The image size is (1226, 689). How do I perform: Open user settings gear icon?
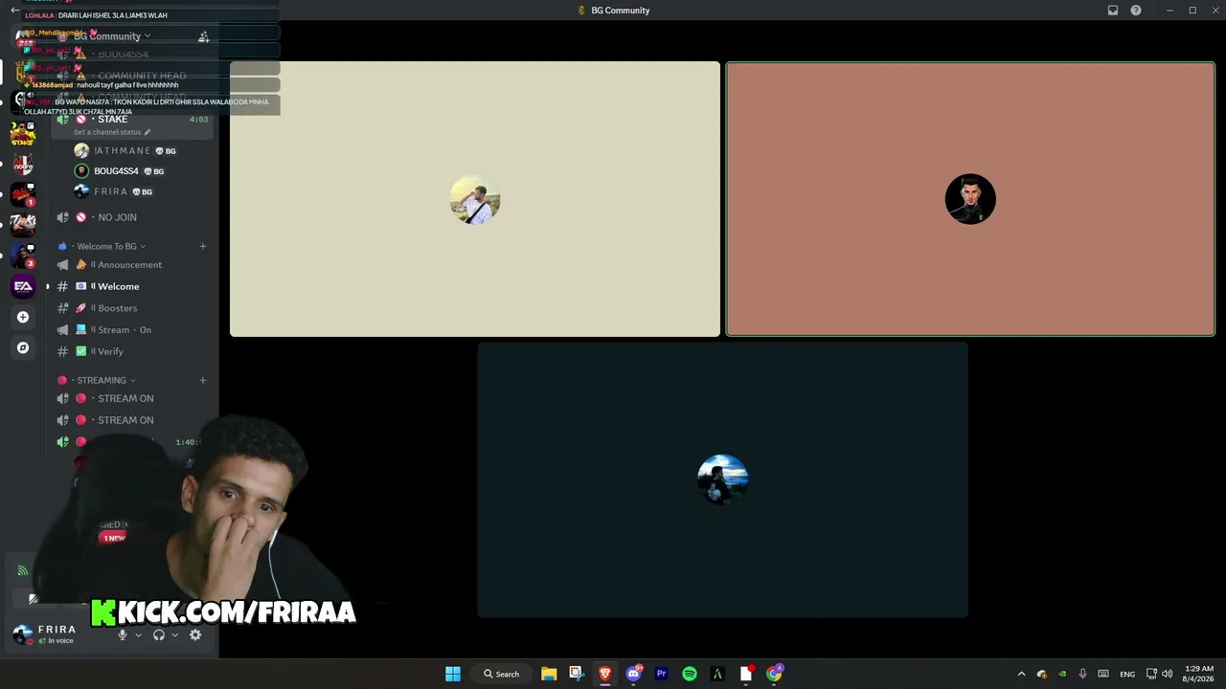tap(195, 634)
